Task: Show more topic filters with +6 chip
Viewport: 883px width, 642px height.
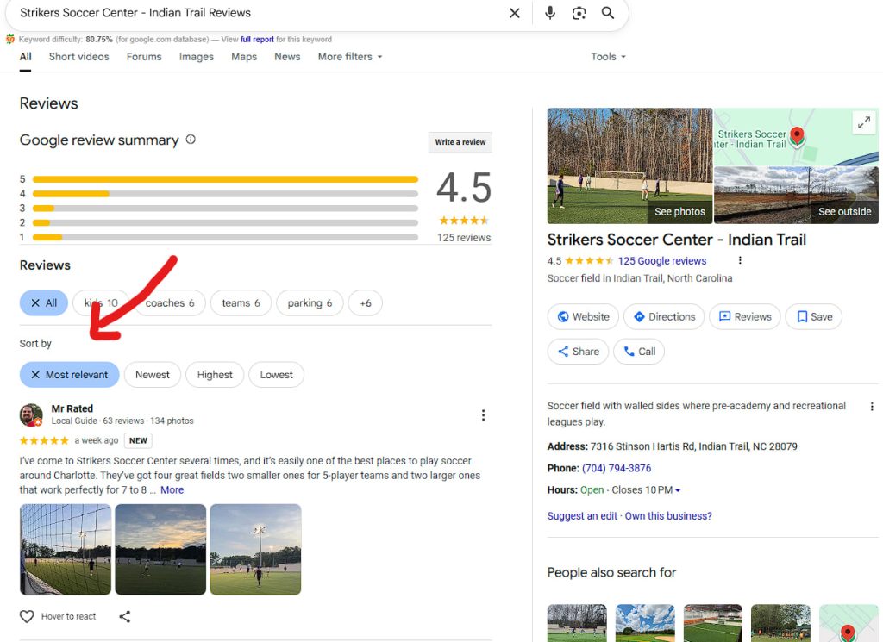Action: coord(366,303)
